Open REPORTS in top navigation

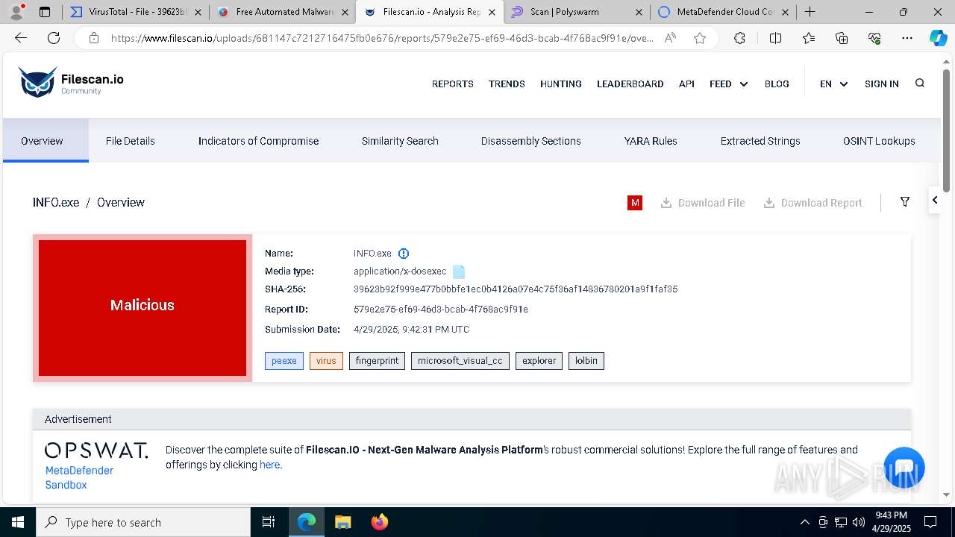click(453, 84)
